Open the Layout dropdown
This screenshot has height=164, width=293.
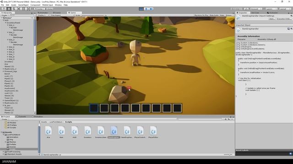click(x=285, y=9)
